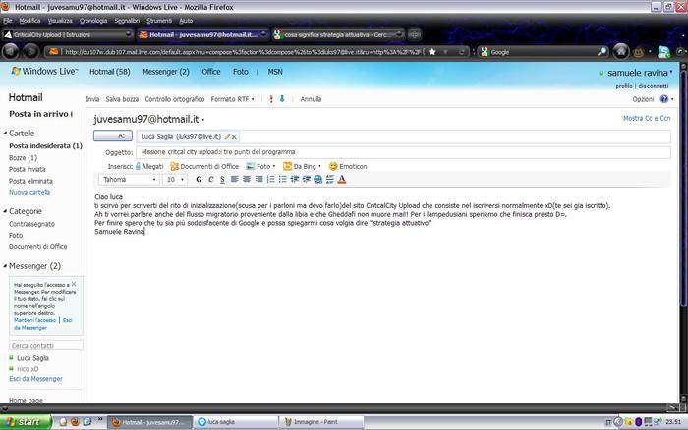This screenshot has height=430, width=688.
Task: Decrease text indent
Action: [295, 179]
